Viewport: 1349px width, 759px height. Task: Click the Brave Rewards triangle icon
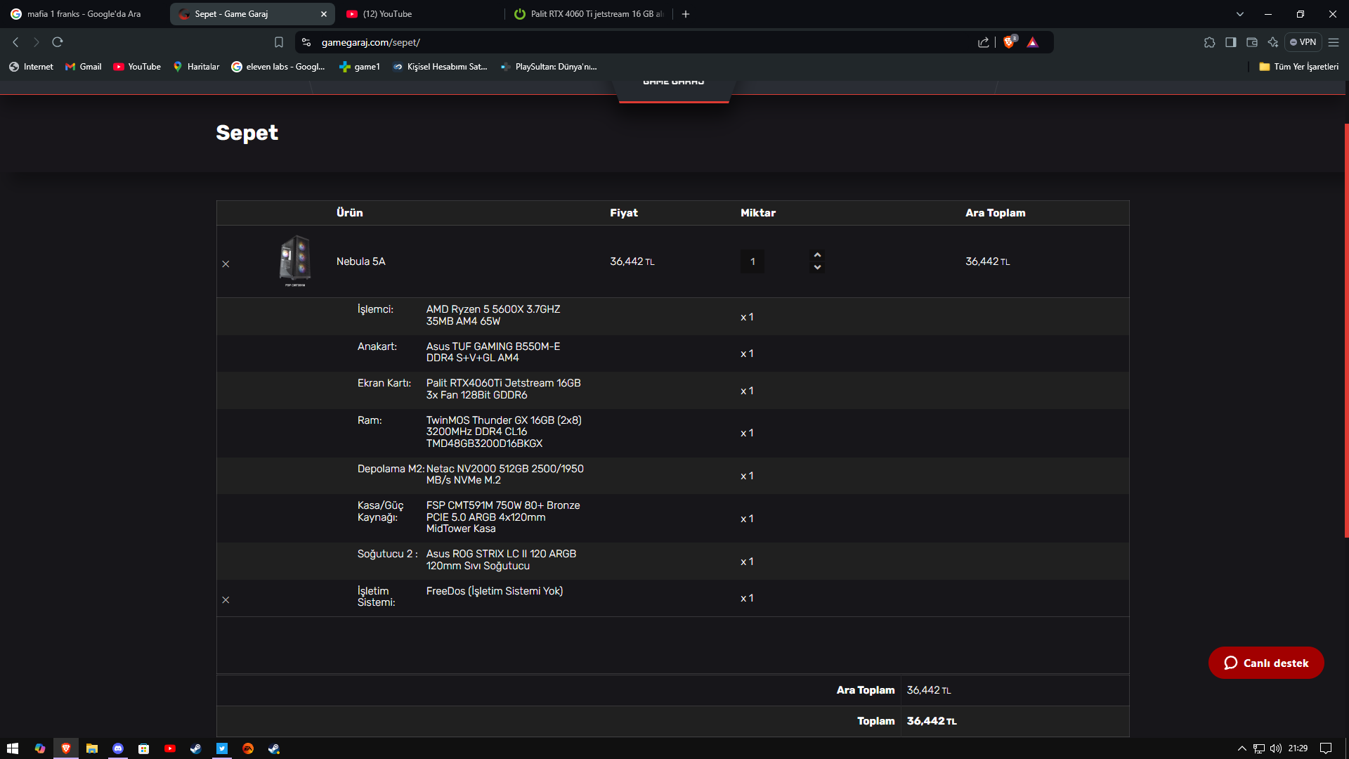pyautogui.click(x=1032, y=42)
